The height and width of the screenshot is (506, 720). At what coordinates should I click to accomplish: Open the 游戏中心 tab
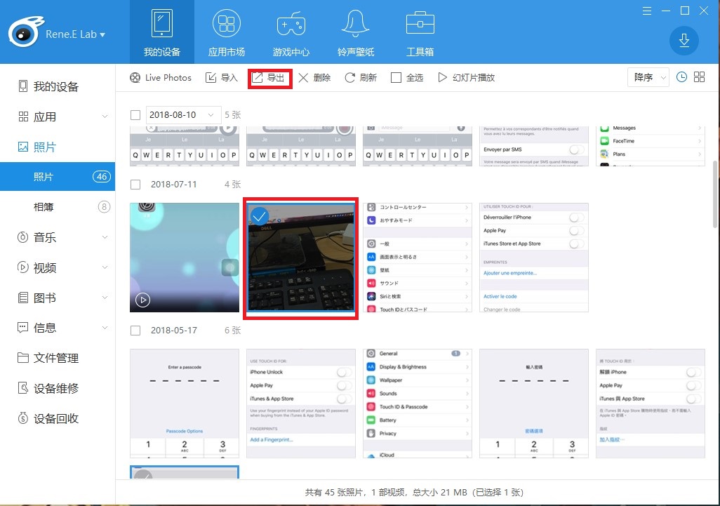click(x=291, y=32)
